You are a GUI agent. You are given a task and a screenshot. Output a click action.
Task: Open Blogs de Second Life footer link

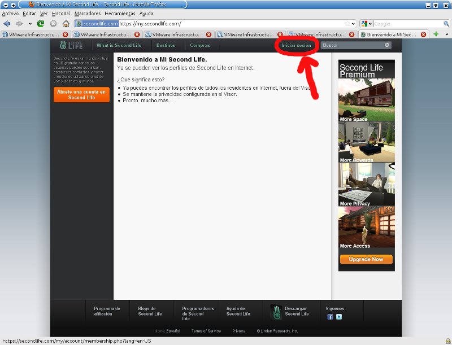(150, 311)
